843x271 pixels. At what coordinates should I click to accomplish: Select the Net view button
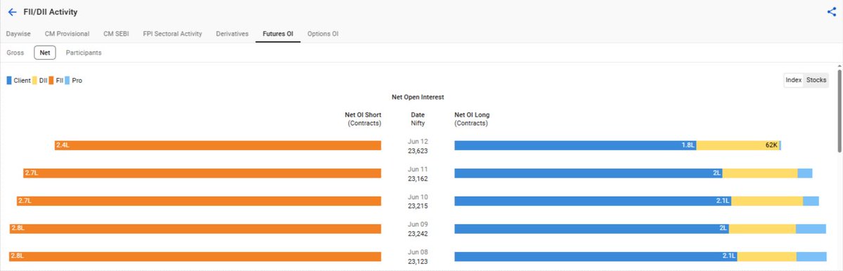tap(45, 53)
